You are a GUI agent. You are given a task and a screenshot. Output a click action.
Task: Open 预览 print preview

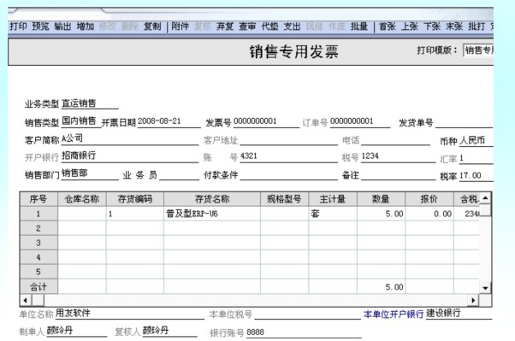(x=40, y=26)
